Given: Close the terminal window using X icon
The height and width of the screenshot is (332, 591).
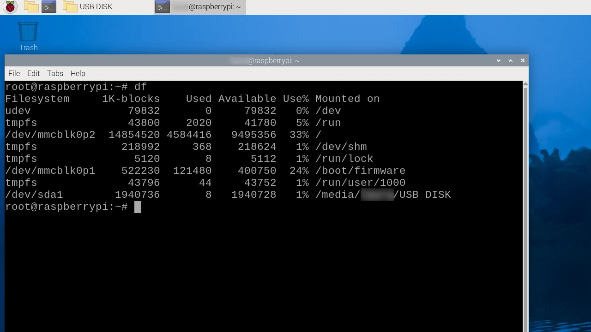Looking at the screenshot, I should click(x=523, y=60).
